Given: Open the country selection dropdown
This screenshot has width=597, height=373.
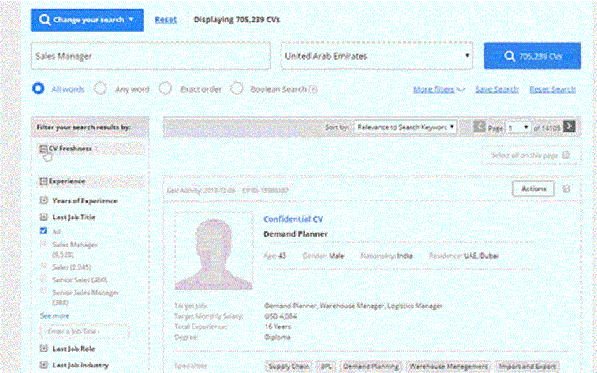Looking at the screenshot, I should [466, 55].
